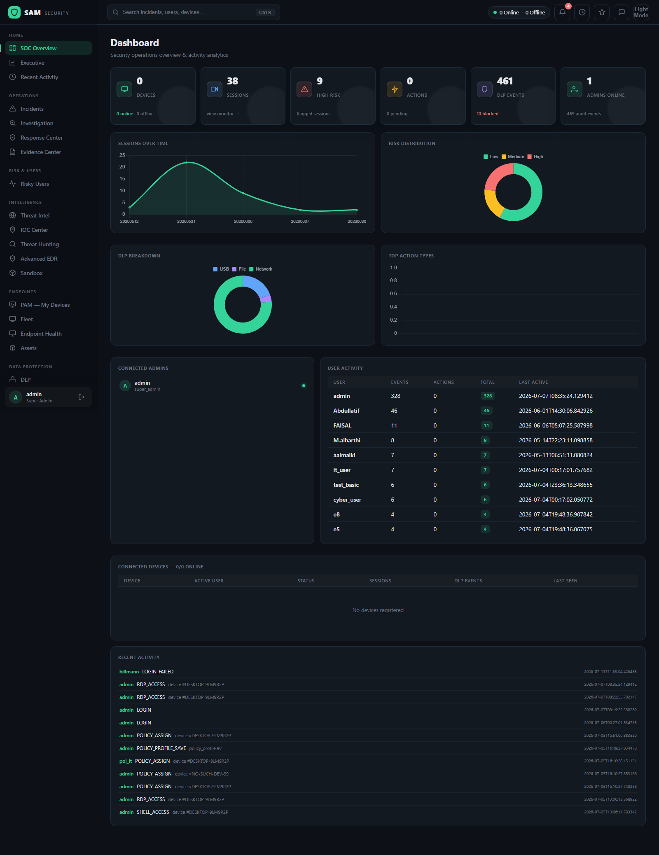Click POLICY_PROFILE_SAVE policy_profile #7 entry
The image size is (659, 855).
pyautogui.click(x=378, y=748)
